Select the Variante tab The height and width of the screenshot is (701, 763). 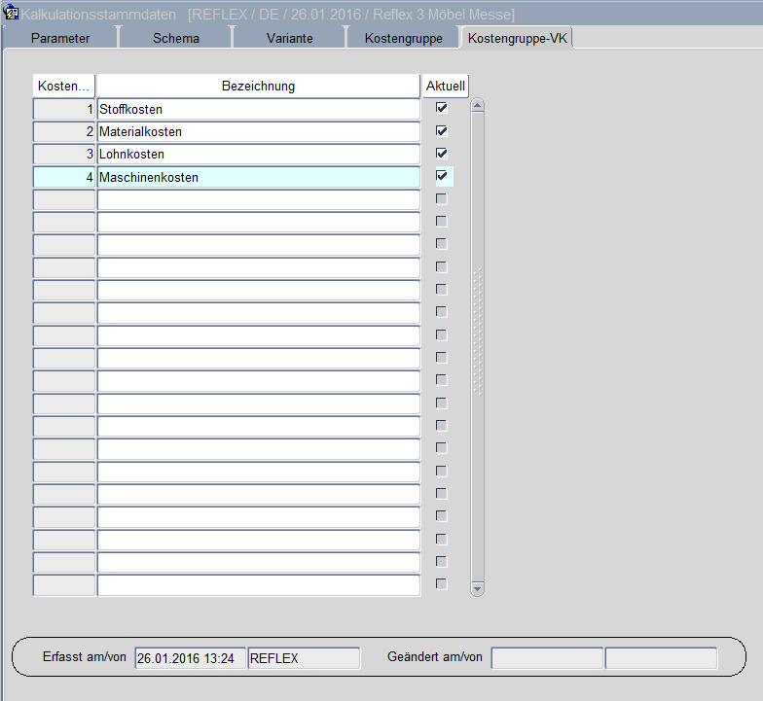click(290, 38)
